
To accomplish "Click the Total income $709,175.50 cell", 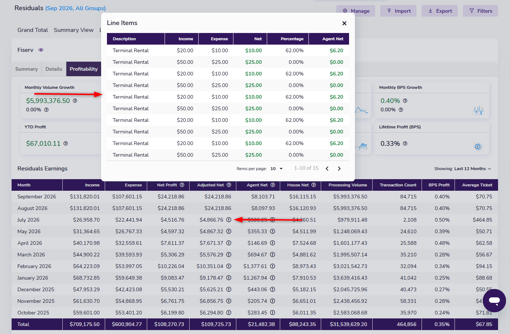I will [84, 324].
